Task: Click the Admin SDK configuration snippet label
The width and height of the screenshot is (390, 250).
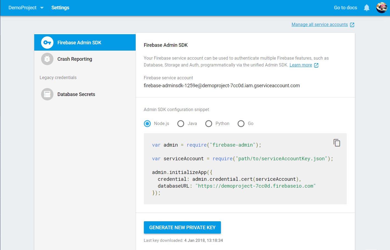Action: click(176, 109)
